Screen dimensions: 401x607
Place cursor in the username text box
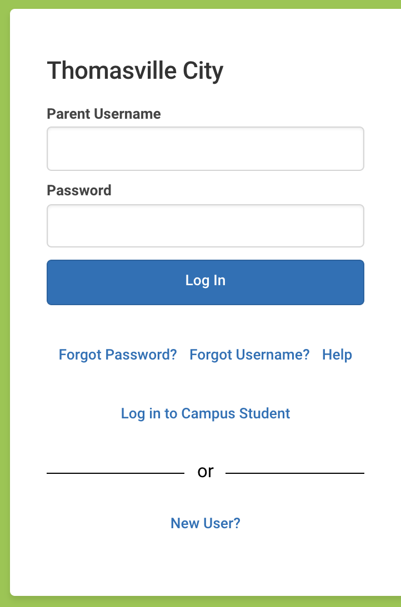click(x=205, y=149)
